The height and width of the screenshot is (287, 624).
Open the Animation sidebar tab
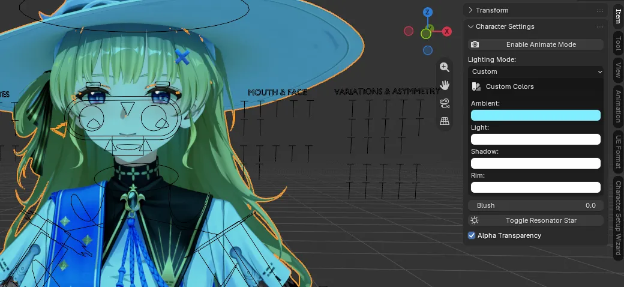click(618, 106)
